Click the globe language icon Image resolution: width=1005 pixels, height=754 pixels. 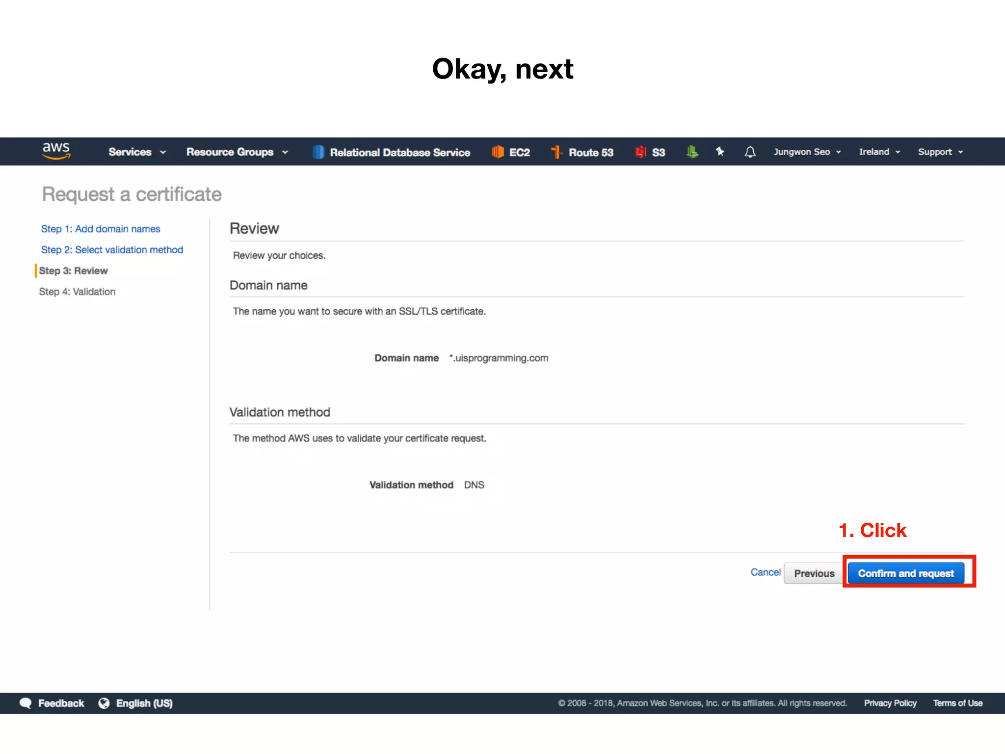tap(104, 703)
